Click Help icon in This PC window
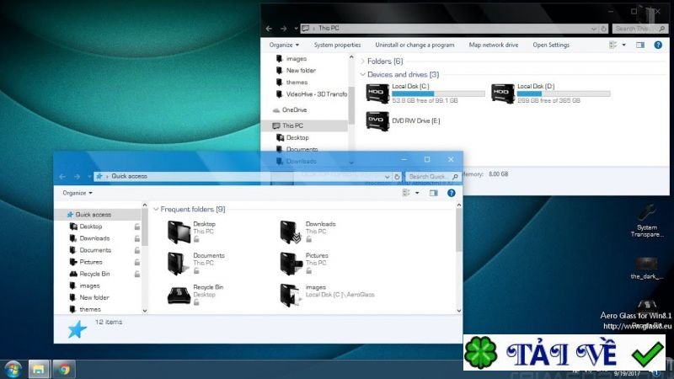Viewport: 674px width, 379px height. [x=658, y=45]
